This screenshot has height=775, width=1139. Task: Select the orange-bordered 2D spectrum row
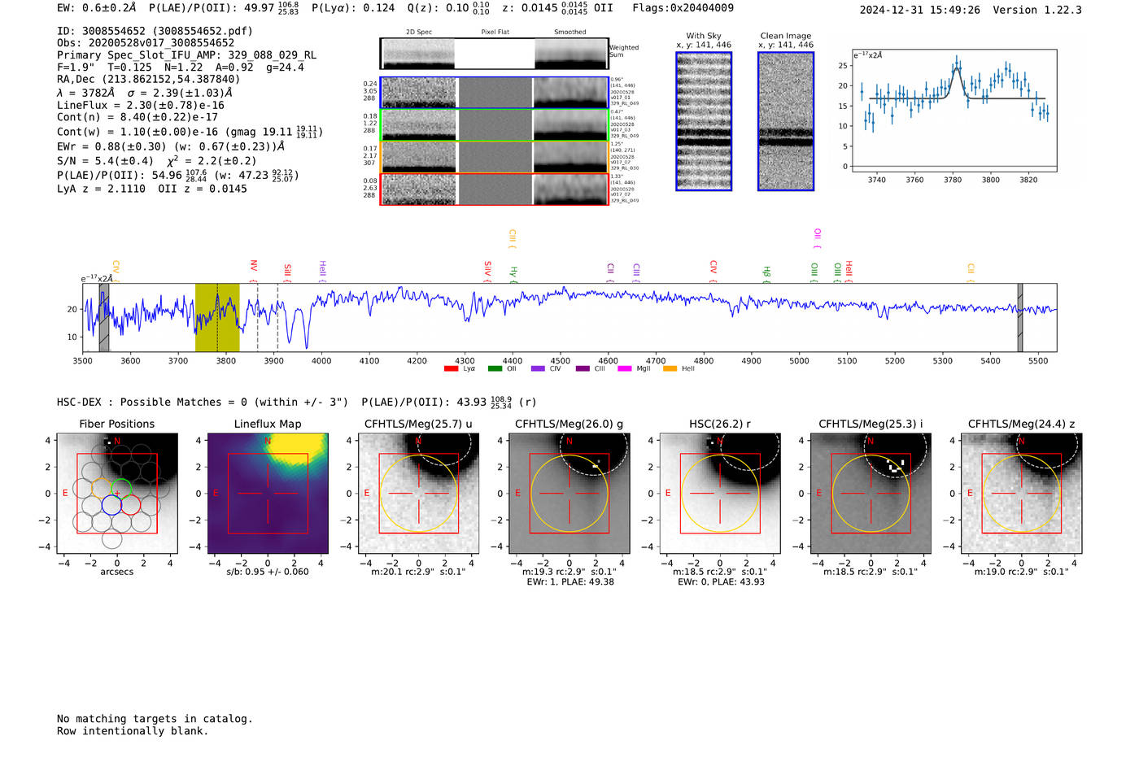495,157
